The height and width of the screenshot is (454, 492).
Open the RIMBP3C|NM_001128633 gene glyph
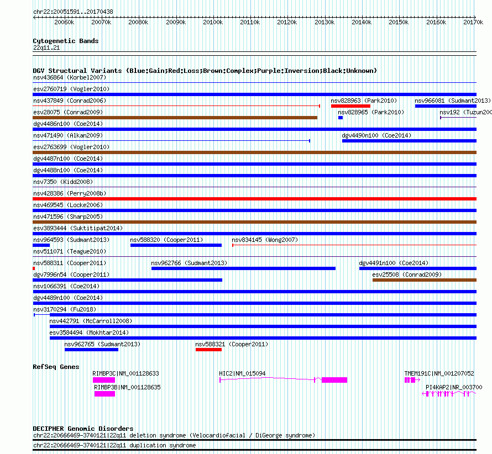point(104,380)
